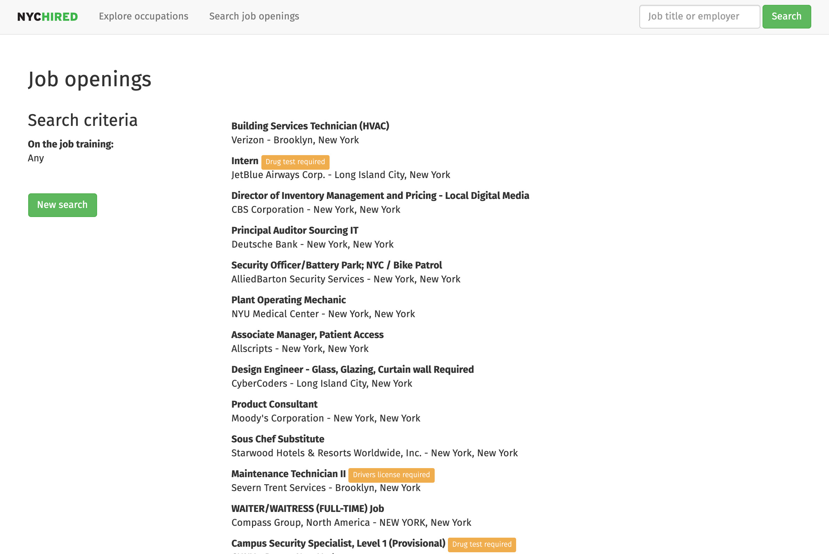The image size is (829, 554).
Task: Focus the Job title or employer field
Action: [699, 17]
